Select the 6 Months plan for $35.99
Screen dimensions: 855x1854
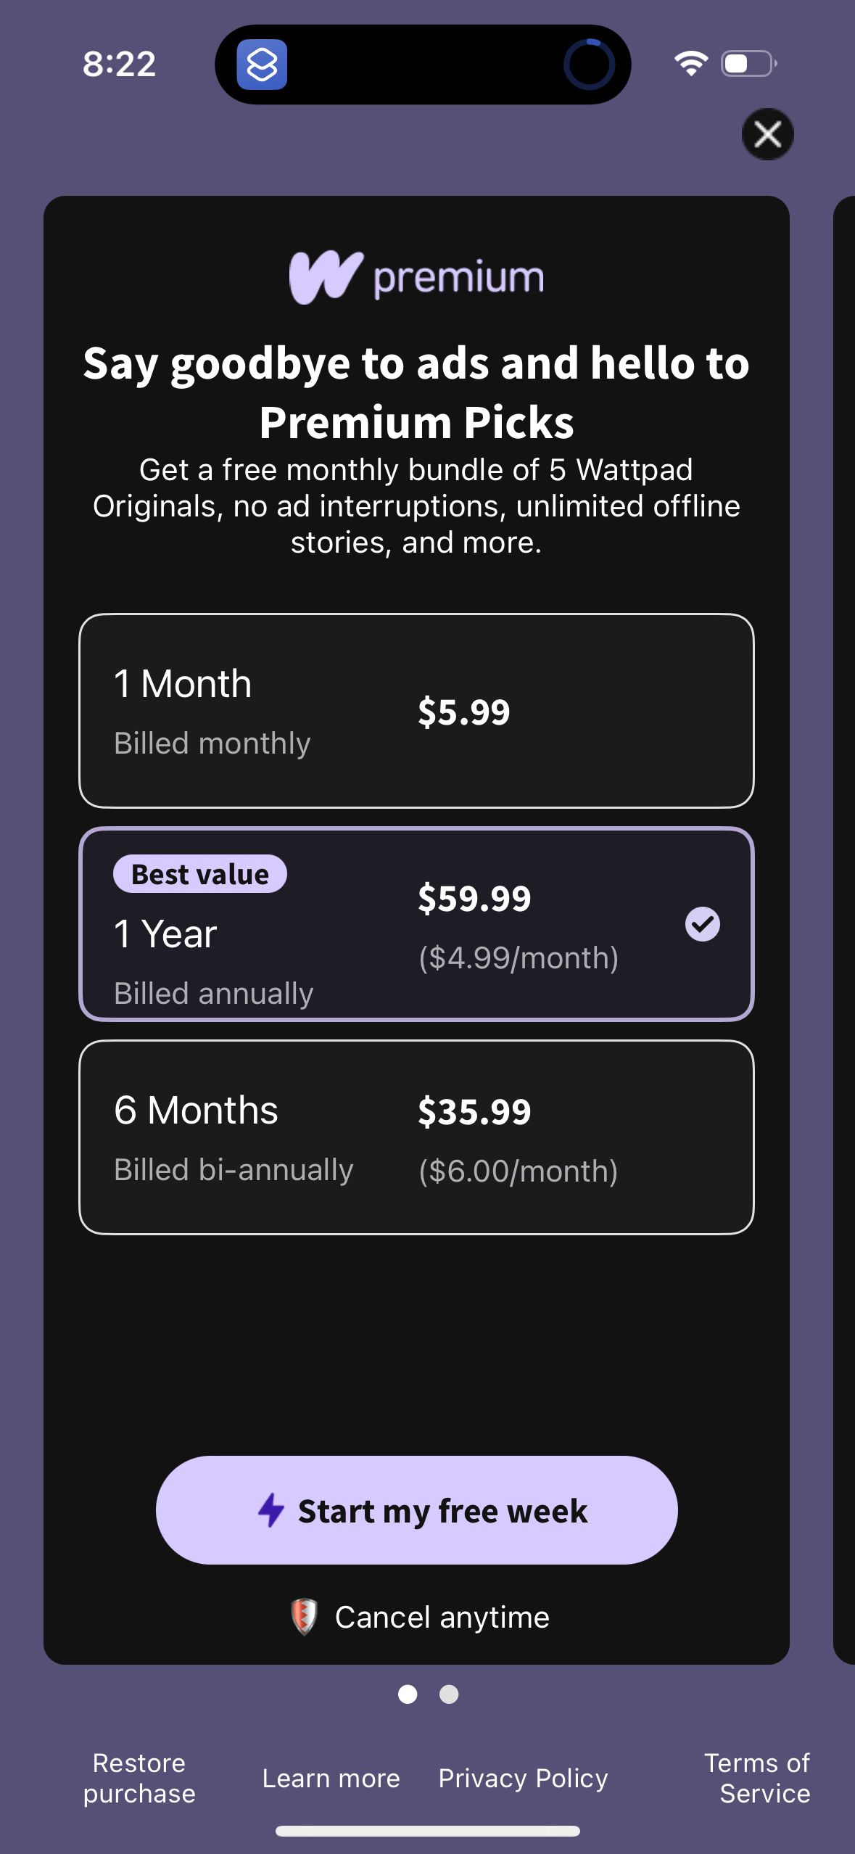(416, 1137)
